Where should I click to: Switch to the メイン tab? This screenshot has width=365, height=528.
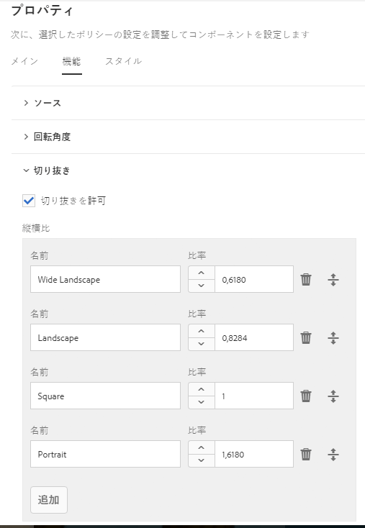24,61
